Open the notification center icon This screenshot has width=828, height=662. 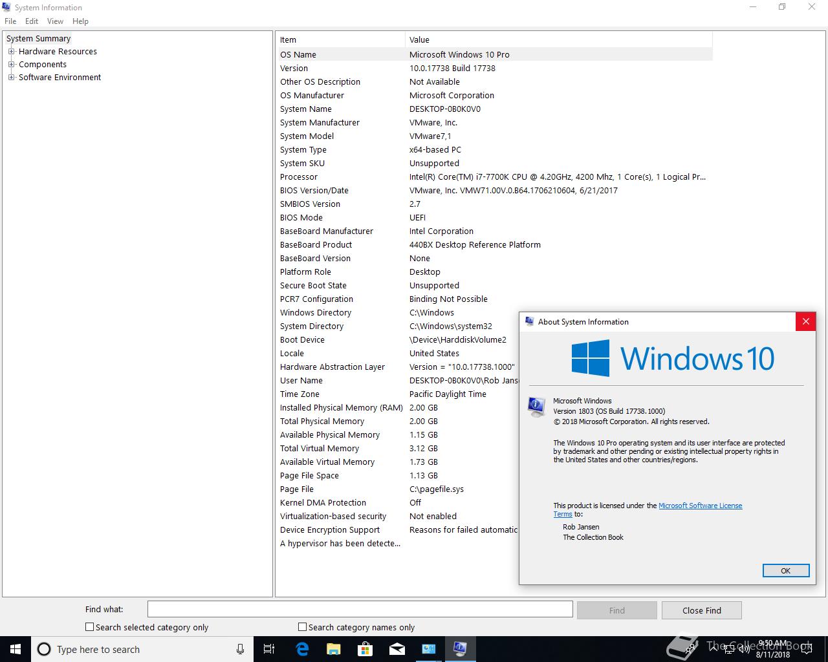point(807,649)
